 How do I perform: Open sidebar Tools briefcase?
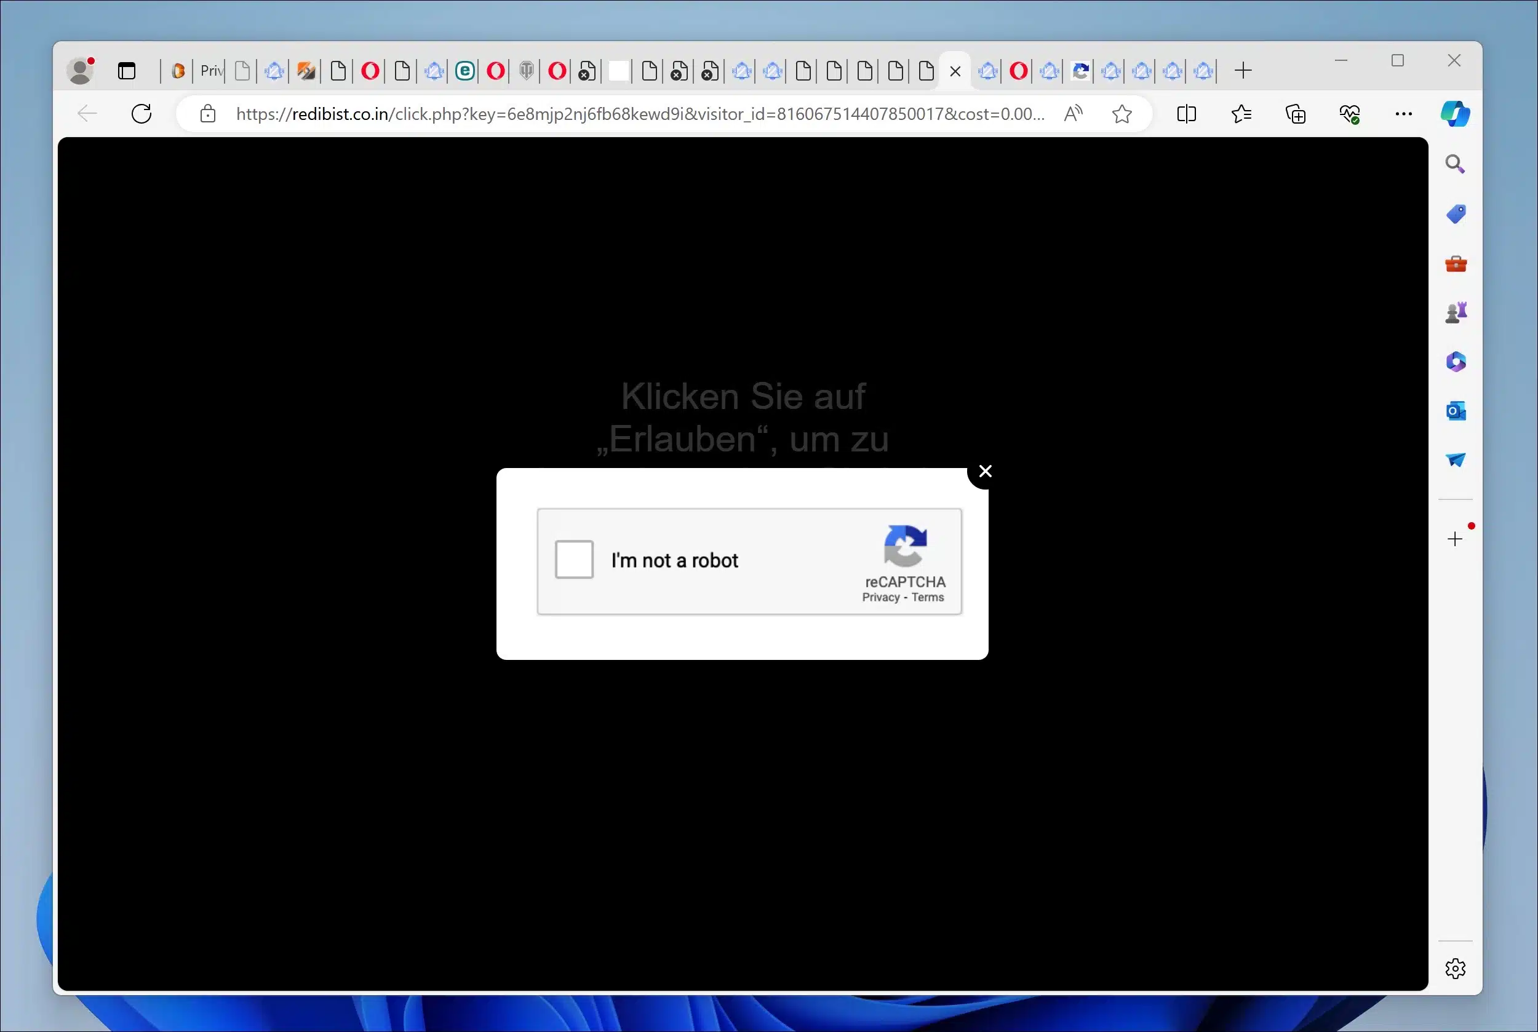coord(1455,264)
